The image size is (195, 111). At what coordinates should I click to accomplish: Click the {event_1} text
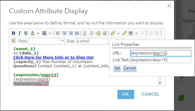point(24,49)
